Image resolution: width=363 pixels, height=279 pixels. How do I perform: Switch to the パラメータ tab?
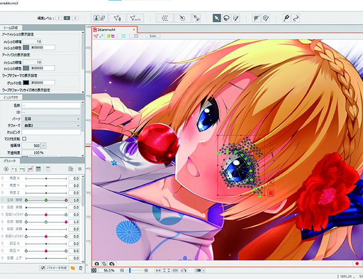point(10,161)
